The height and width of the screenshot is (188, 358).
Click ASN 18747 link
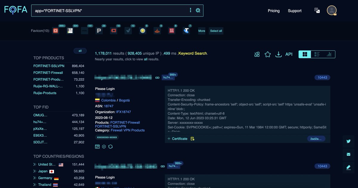[x=109, y=106]
